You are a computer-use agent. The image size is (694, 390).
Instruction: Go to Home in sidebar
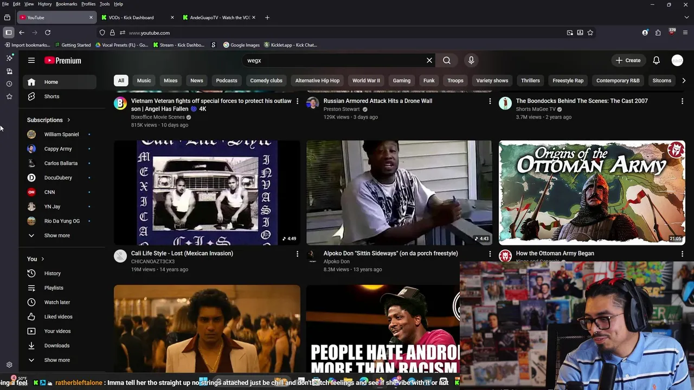pyautogui.click(x=60, y=82)
